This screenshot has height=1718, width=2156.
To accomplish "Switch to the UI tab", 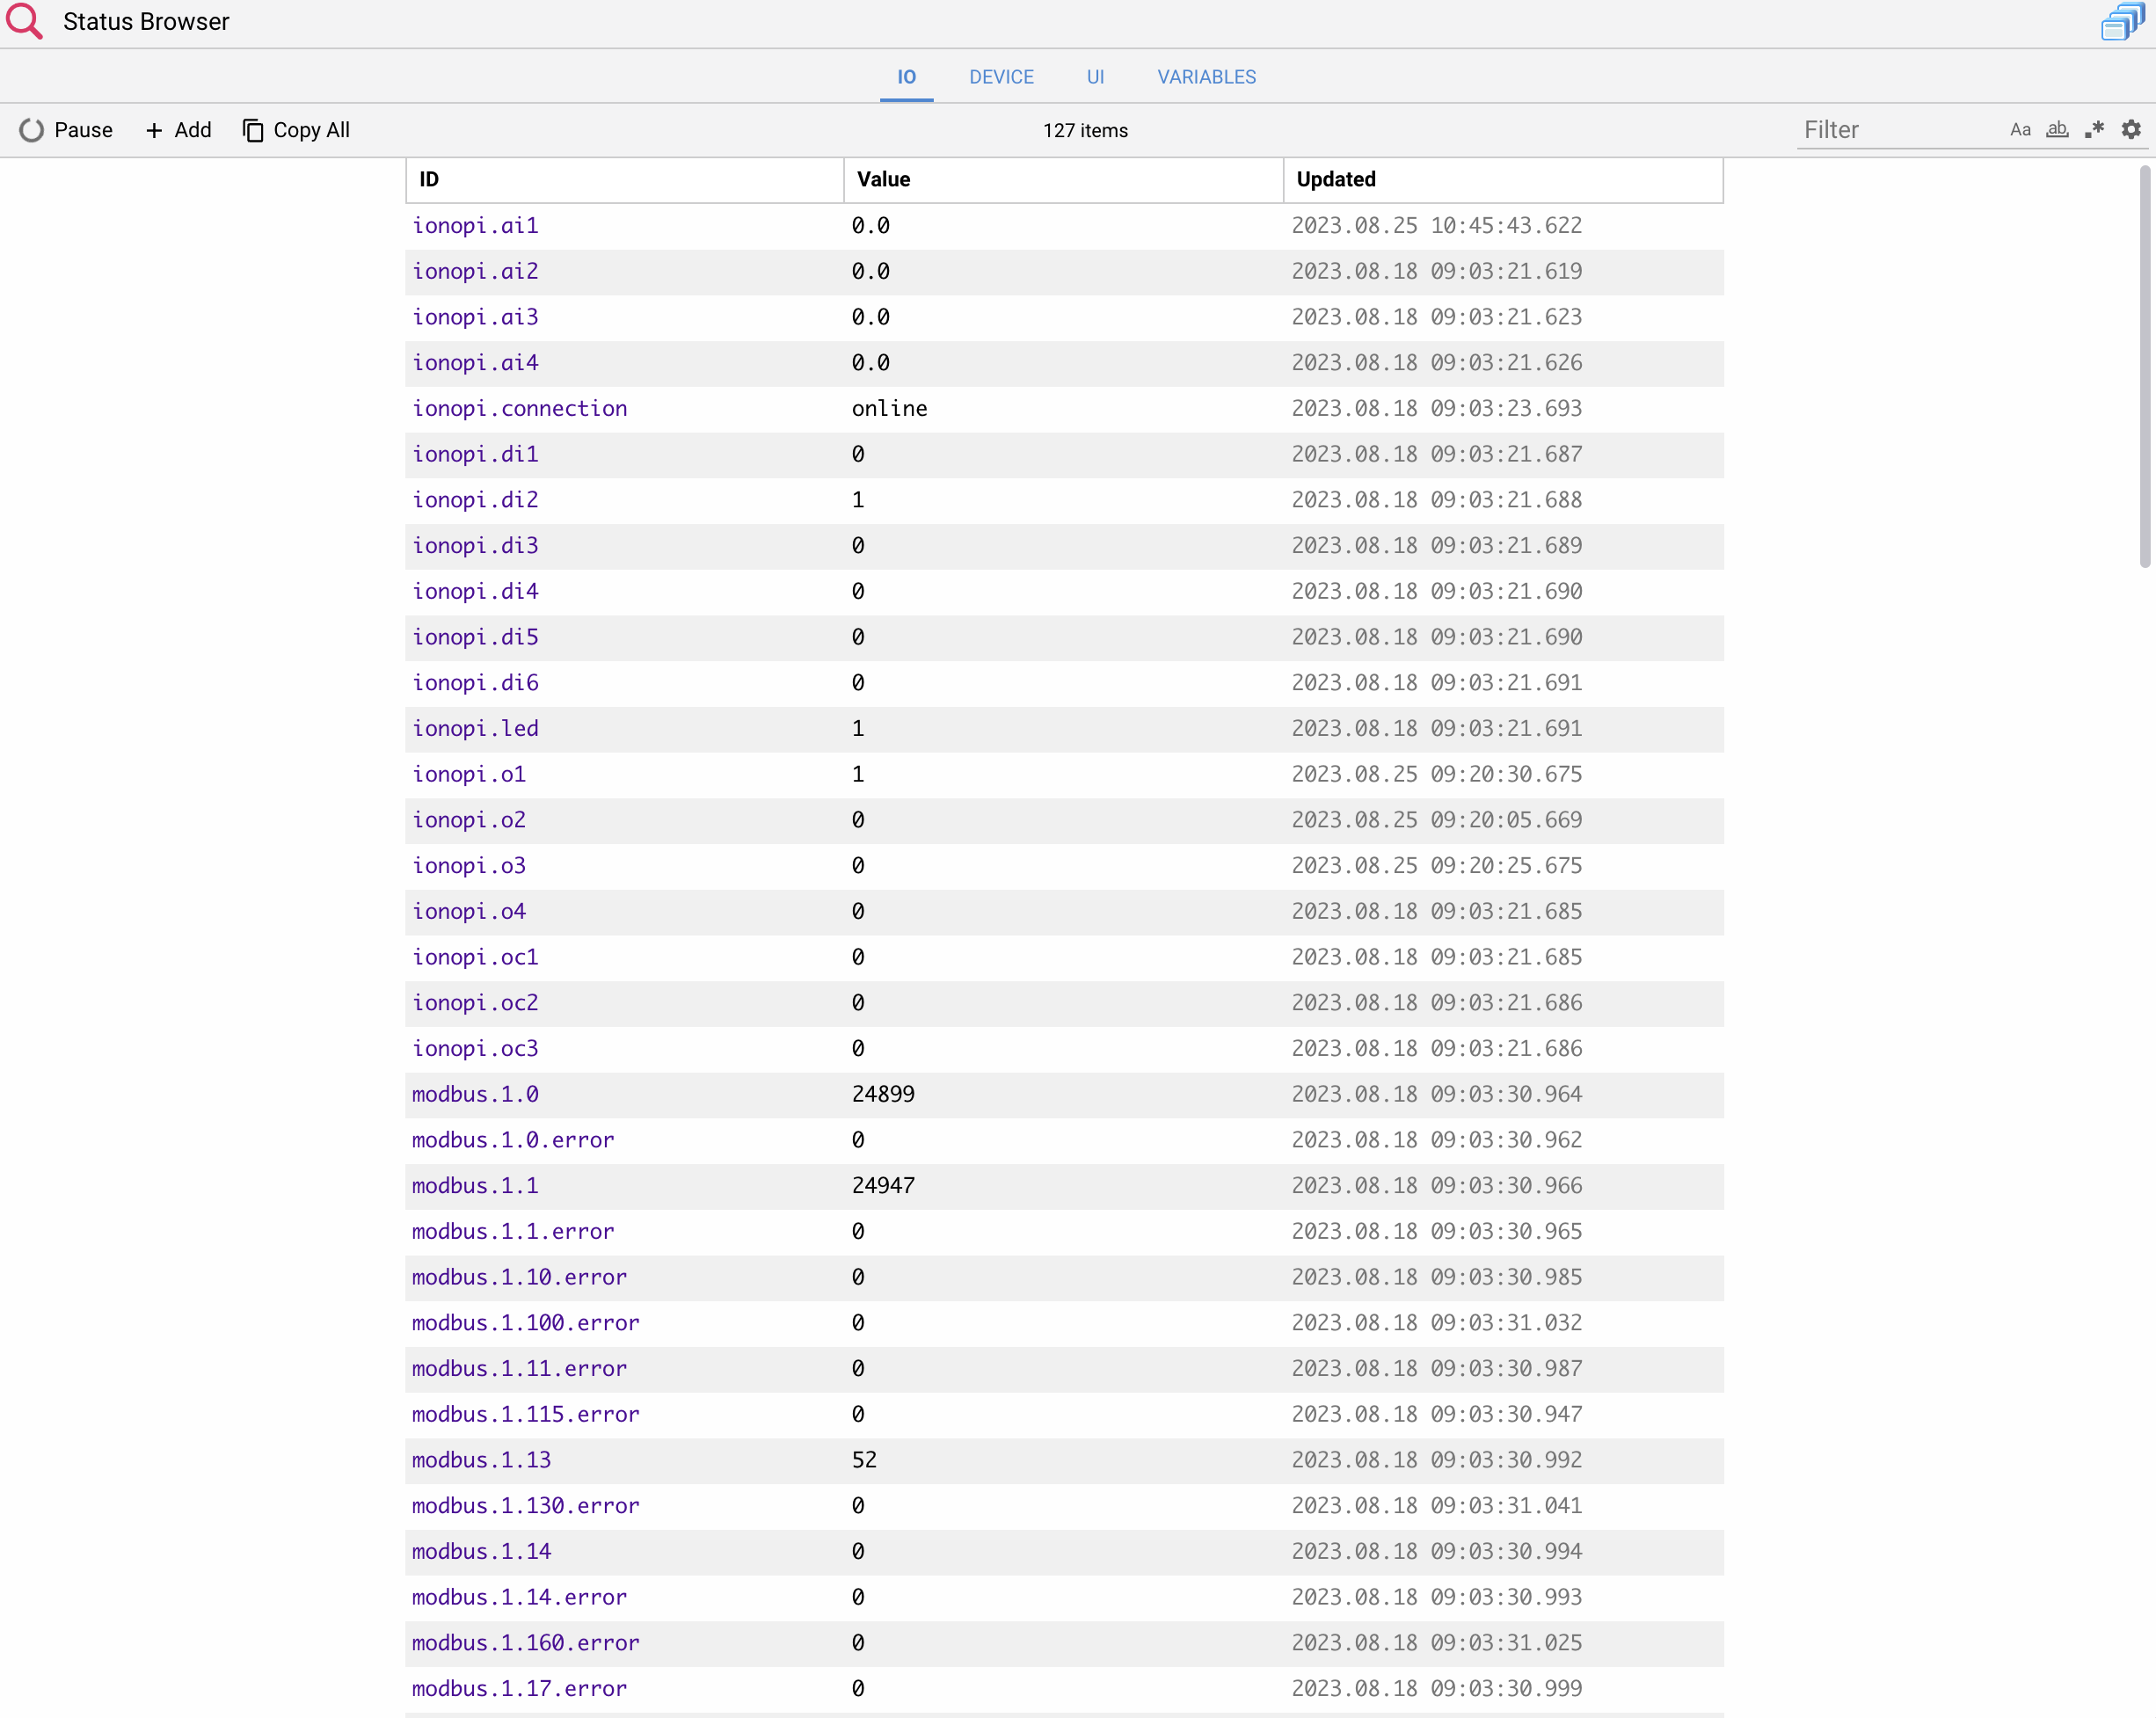I will [1095, 77].
